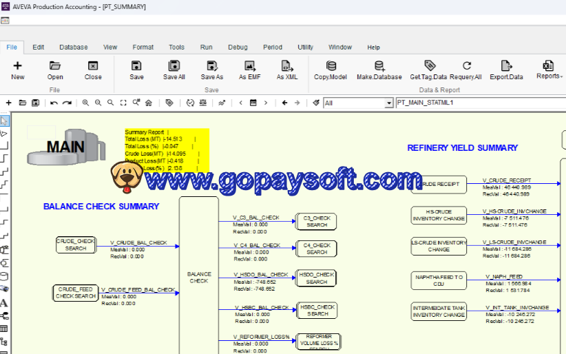The width and height of the screenshot is (566, 354).
Task: Expand the 'All' filter combo box
Action: point(388,103)
